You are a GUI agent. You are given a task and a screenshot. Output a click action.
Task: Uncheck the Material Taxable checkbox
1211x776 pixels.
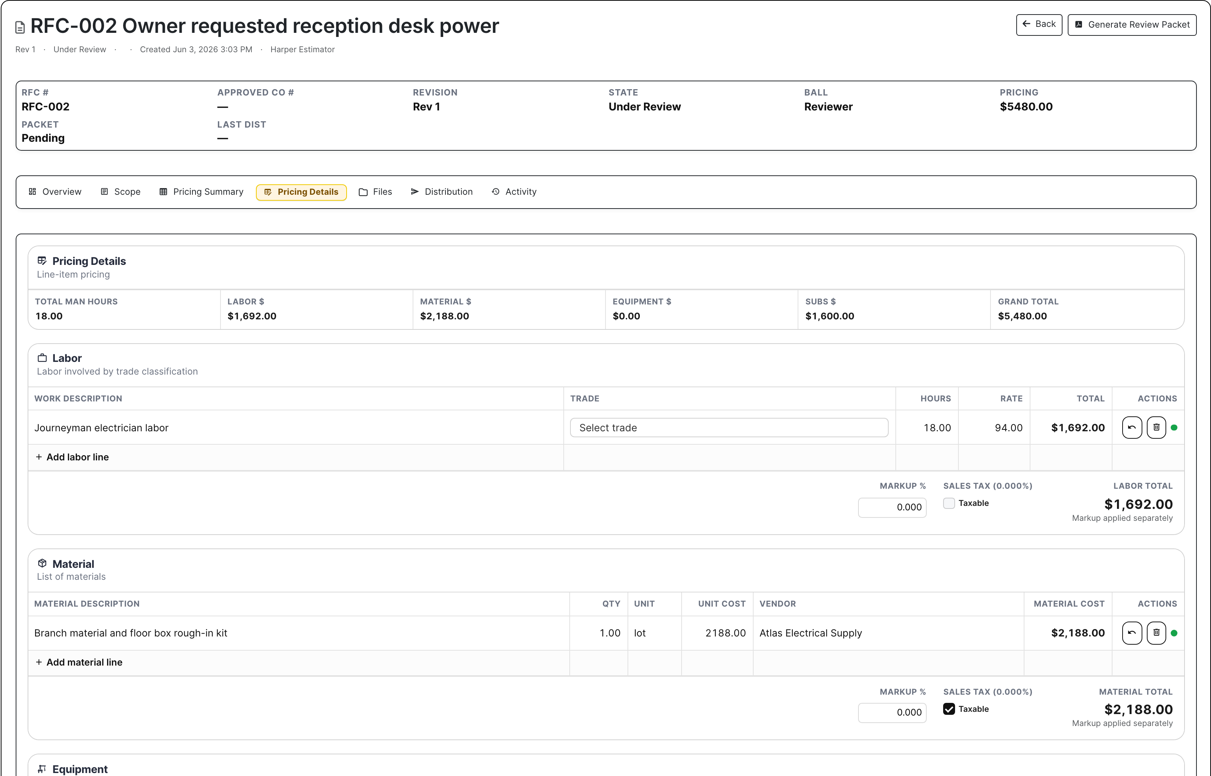949,709
